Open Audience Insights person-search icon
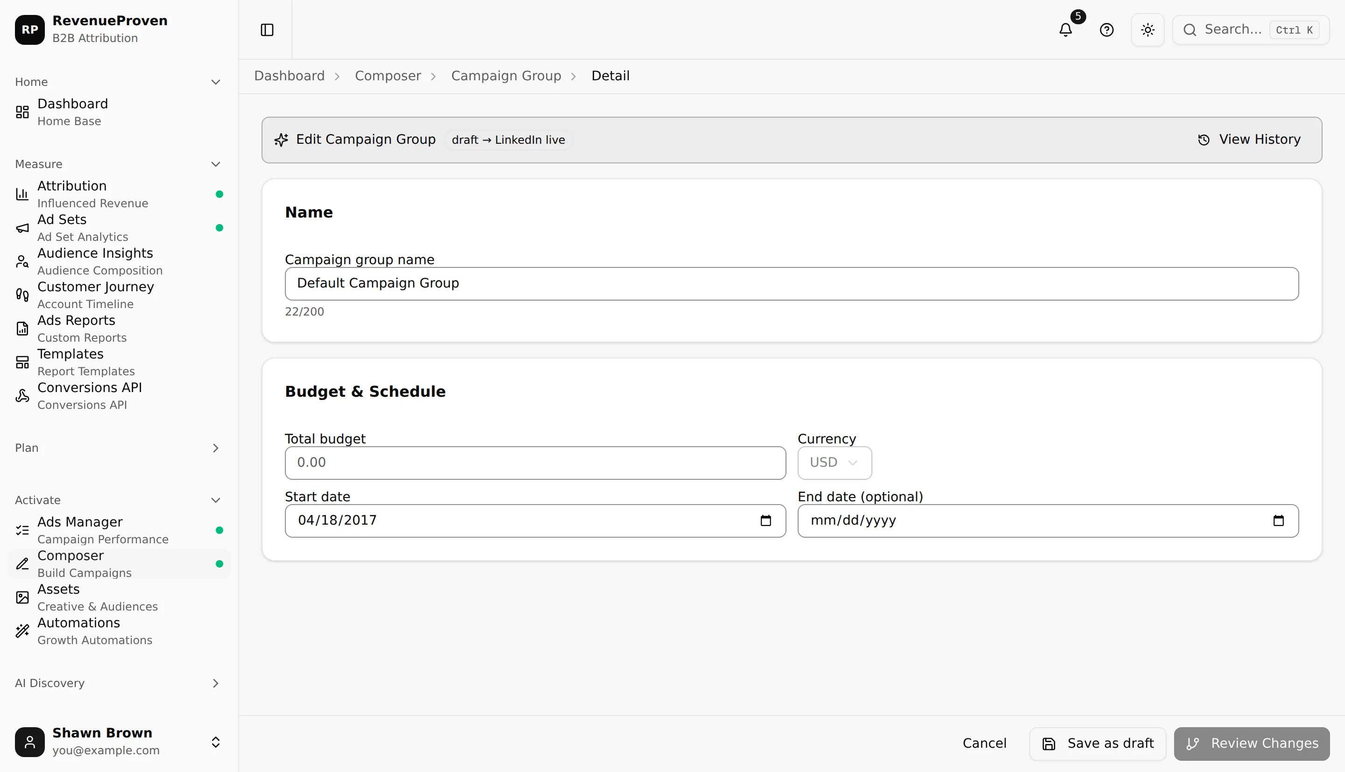The height and width of the screenshot is (772, 1345). pyautogui.click(x=22, y=261)
